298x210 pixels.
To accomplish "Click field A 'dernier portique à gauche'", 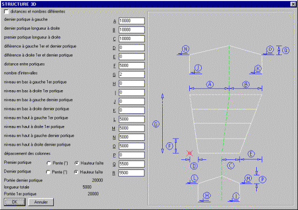I will [131, 21].
